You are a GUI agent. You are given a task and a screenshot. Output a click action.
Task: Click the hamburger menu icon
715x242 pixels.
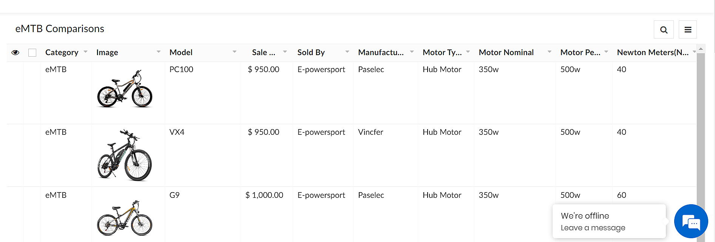687,29
